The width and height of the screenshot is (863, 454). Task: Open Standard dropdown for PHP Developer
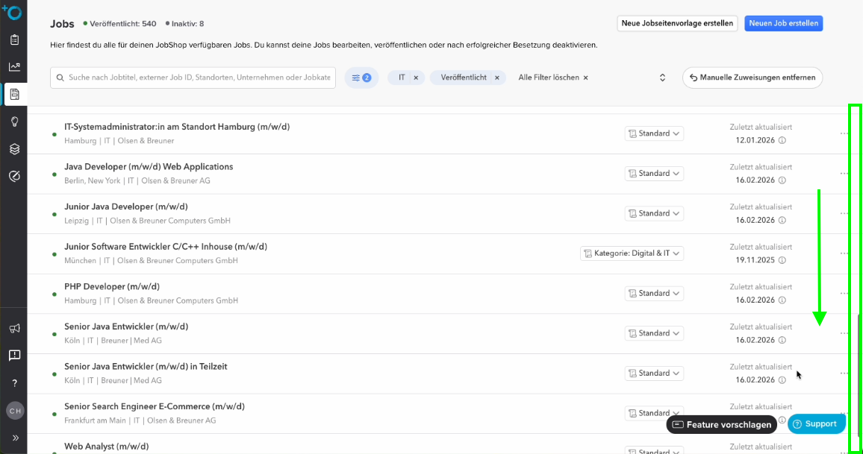654,293
